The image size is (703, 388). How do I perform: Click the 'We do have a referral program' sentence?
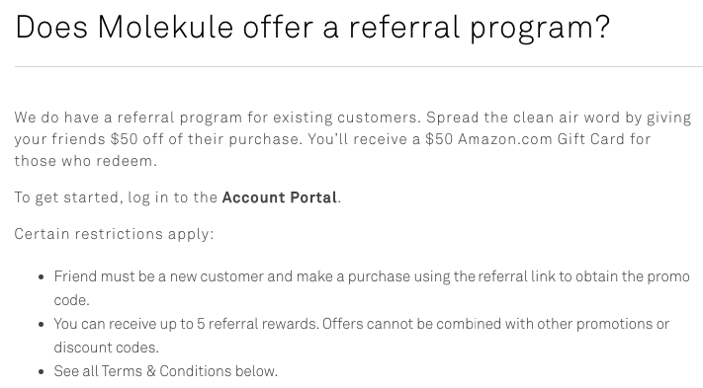coord(218,117)
